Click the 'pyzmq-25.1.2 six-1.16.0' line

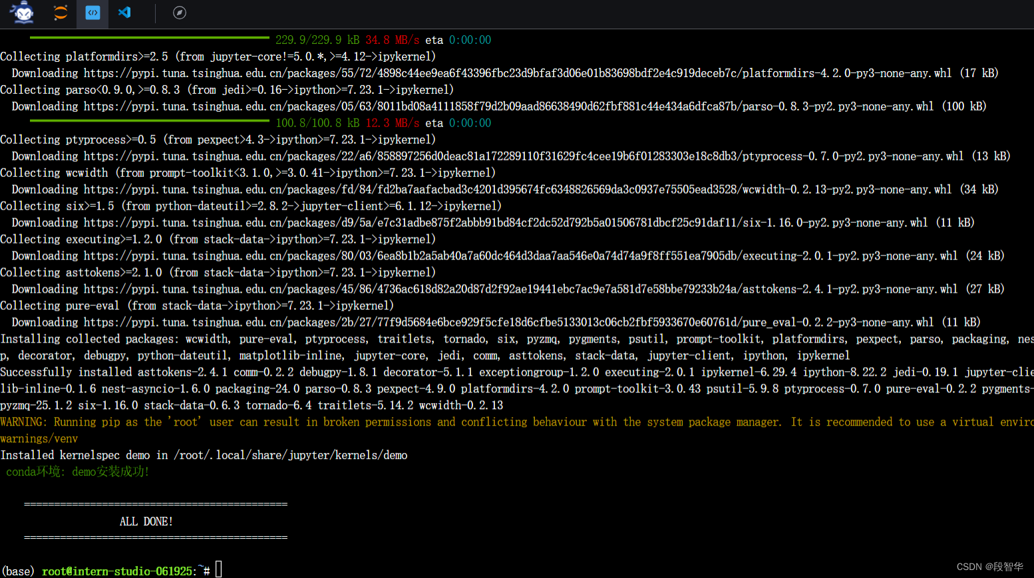tap(252, 406)
